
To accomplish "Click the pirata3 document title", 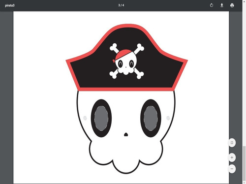I will (x=10, y=5).
